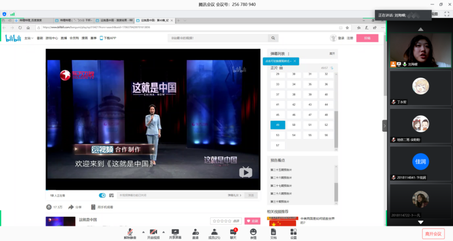Toggle the danmaku switch below the video
Image resolution: width=453 pixels, height=241 pixels.
102,196
